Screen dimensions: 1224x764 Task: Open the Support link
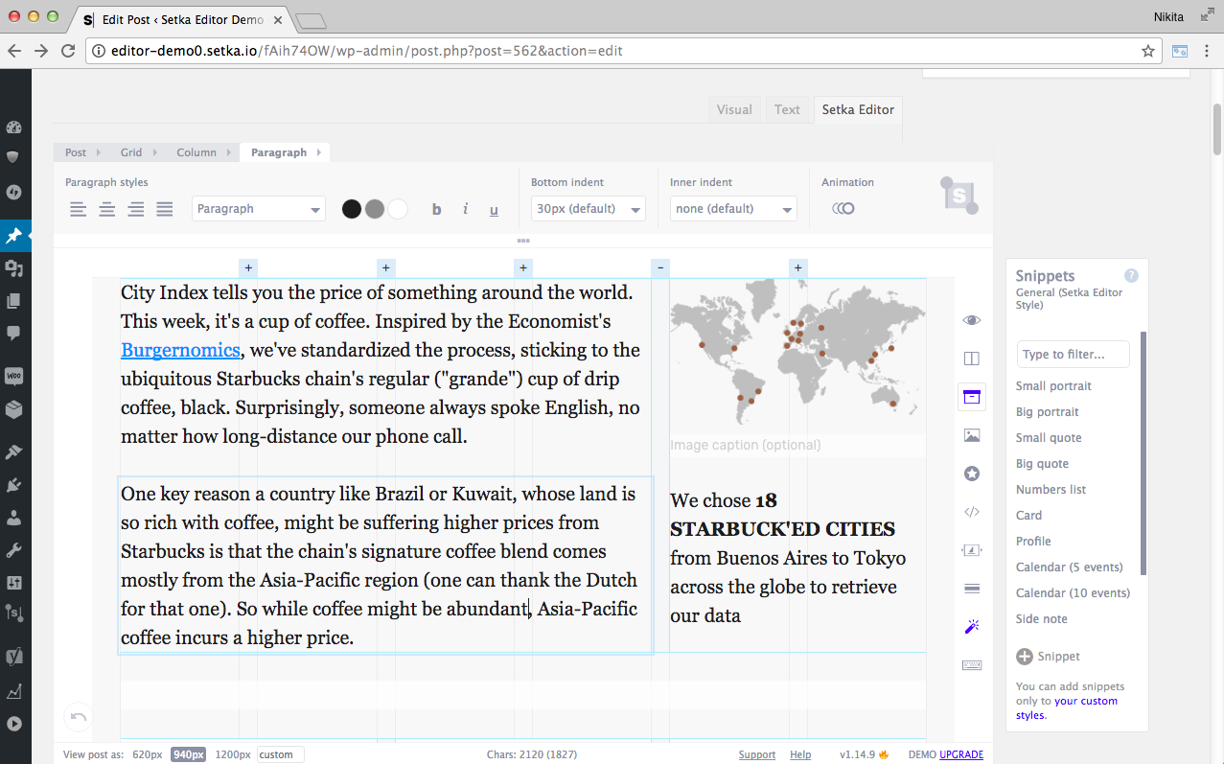click(757, 754)
